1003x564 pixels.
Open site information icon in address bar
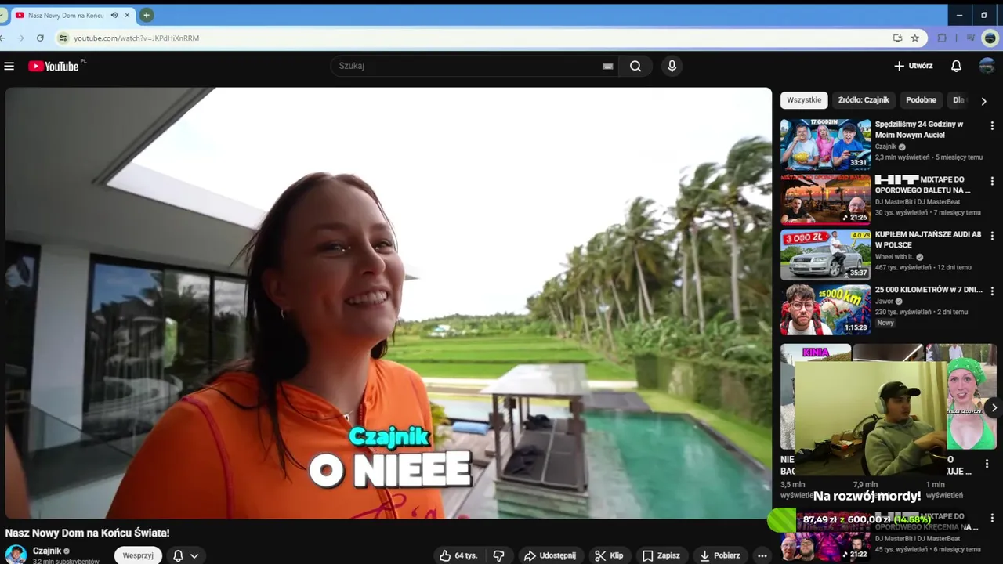(x=63, y=38)
